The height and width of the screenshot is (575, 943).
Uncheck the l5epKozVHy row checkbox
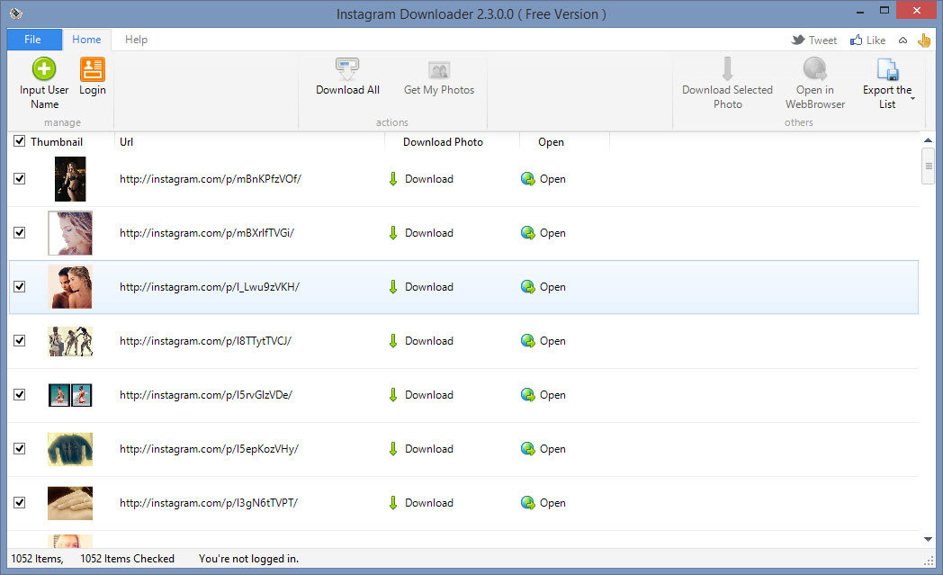coord(19,448)
